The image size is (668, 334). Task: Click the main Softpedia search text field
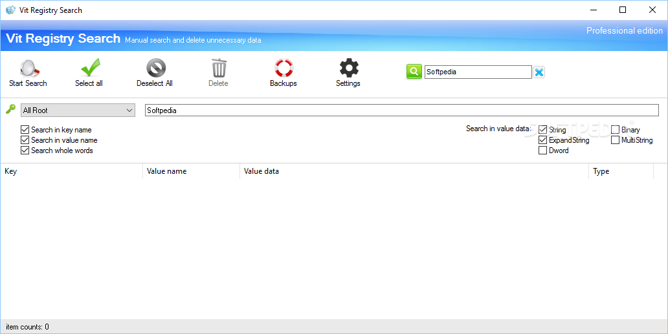[x=402, y=110]
